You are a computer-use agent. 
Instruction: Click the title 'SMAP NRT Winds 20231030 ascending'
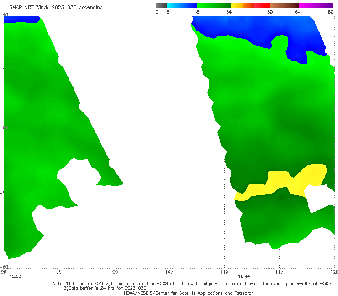click(56, 8)
